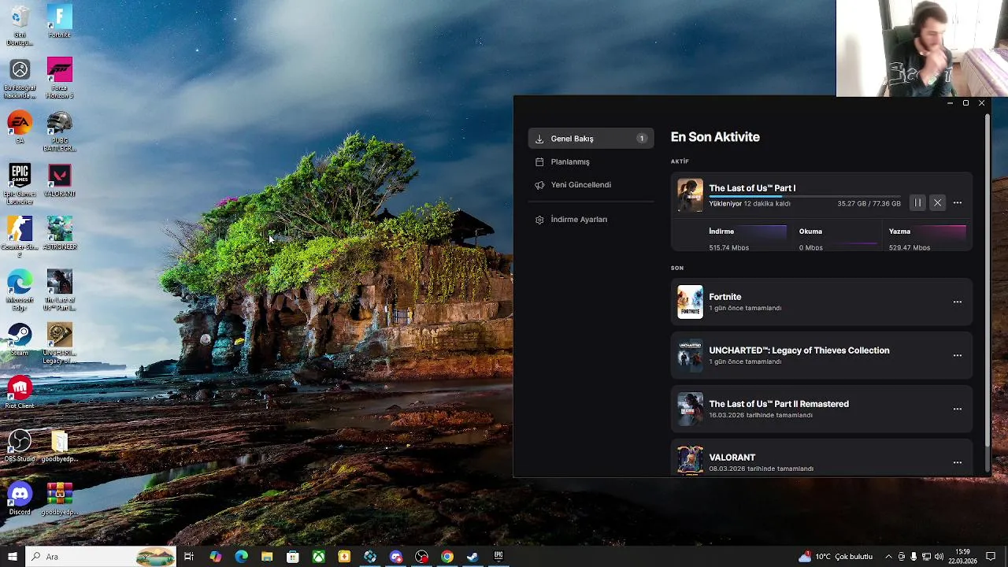Select the Fortnite desktop shortcut
1008x567 pixels.
click(59, 22)
